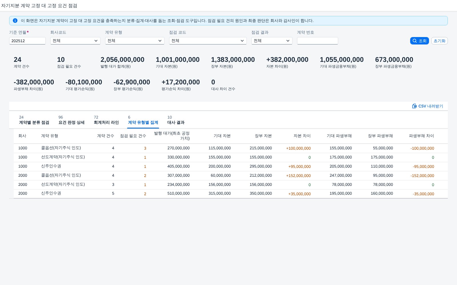Click the 대사 차이 건수 value 0
The width and height of the screenshot is (457, 285).
213,82
